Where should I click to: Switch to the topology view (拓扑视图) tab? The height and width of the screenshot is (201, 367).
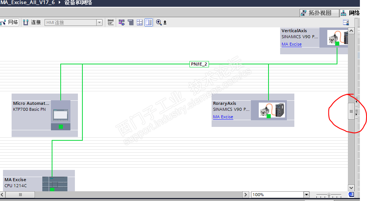pyautogui.click(x=319, y=13)
